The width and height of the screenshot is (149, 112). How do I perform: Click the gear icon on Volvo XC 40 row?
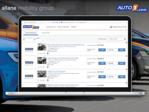click(x=126, y=56)
